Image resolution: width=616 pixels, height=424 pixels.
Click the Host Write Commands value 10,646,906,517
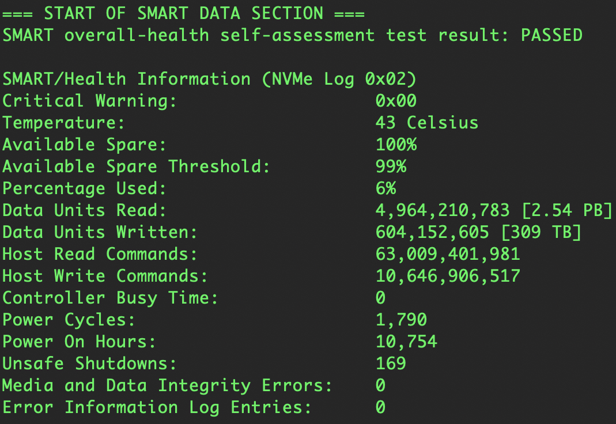click(x=448, y=276)
